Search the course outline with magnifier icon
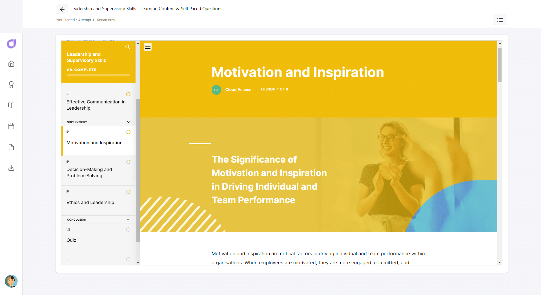Image resolution: width=541 pixels, height=295 pixels. tap(128, 47)
